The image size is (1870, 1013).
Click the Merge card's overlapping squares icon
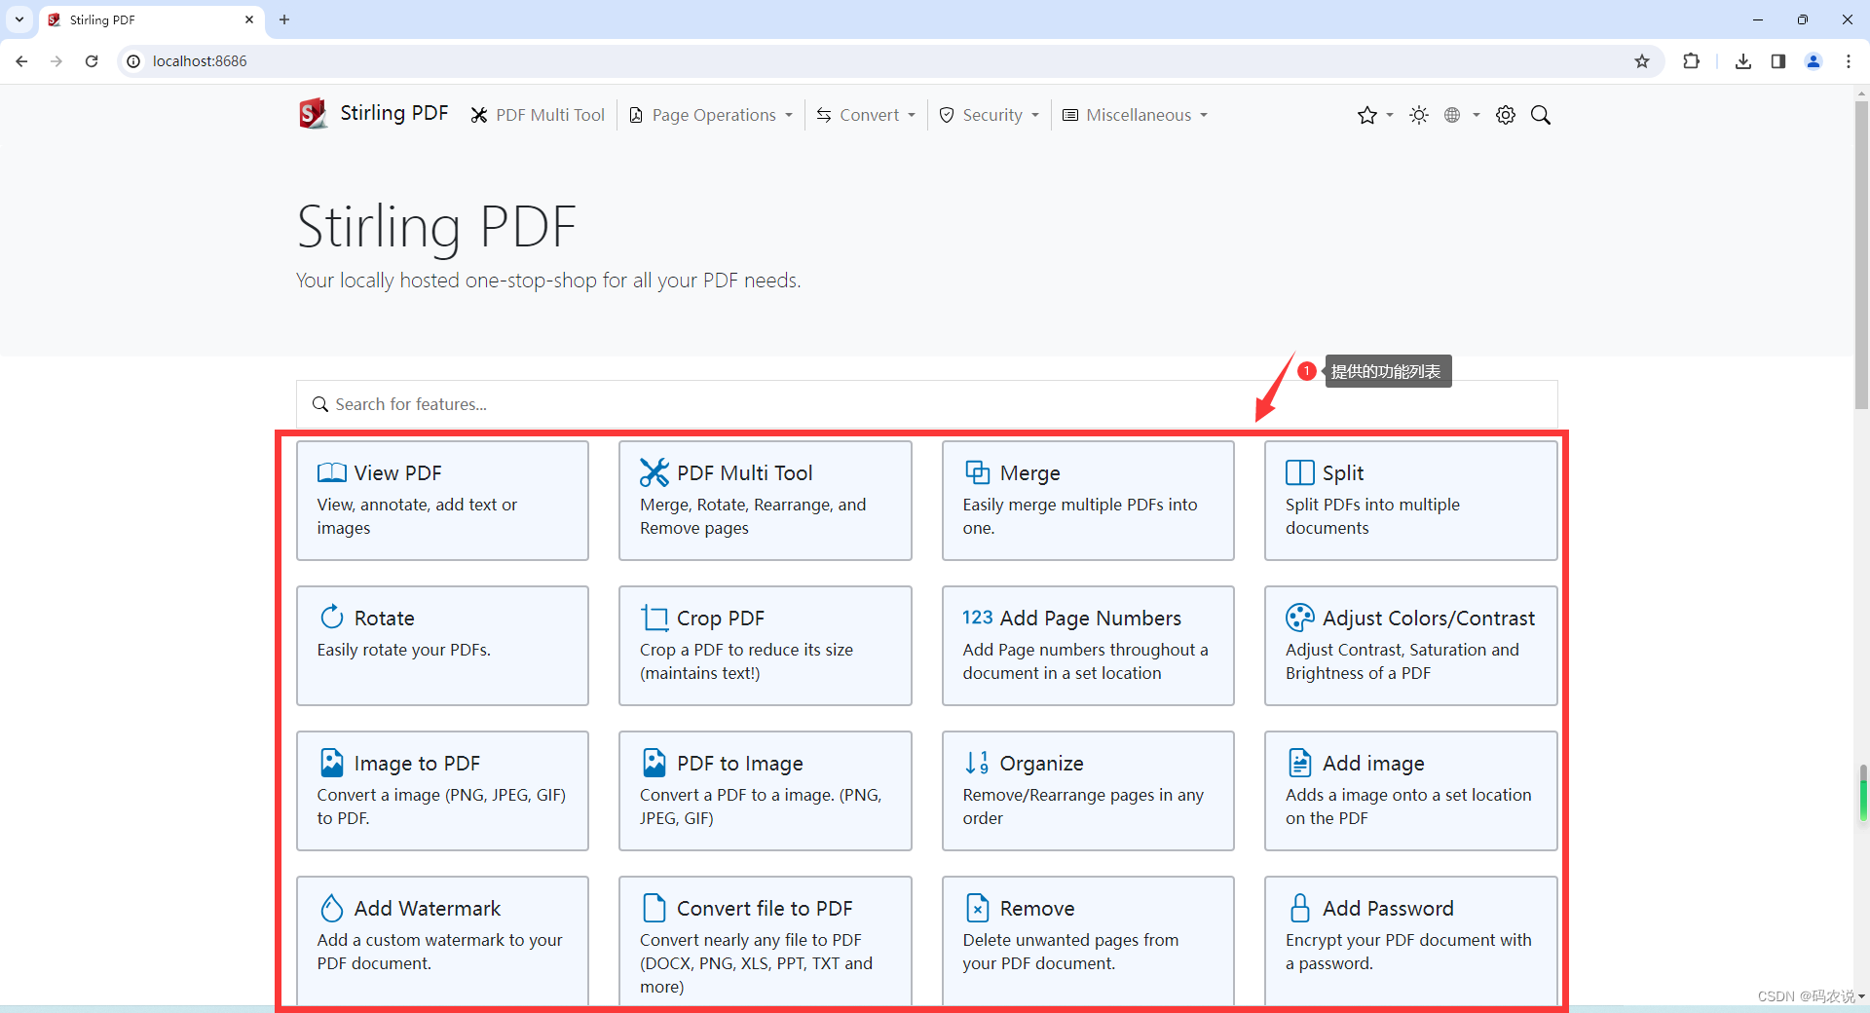coord(978,472)
